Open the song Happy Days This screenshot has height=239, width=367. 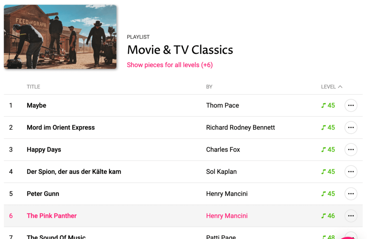click(44, 149)
